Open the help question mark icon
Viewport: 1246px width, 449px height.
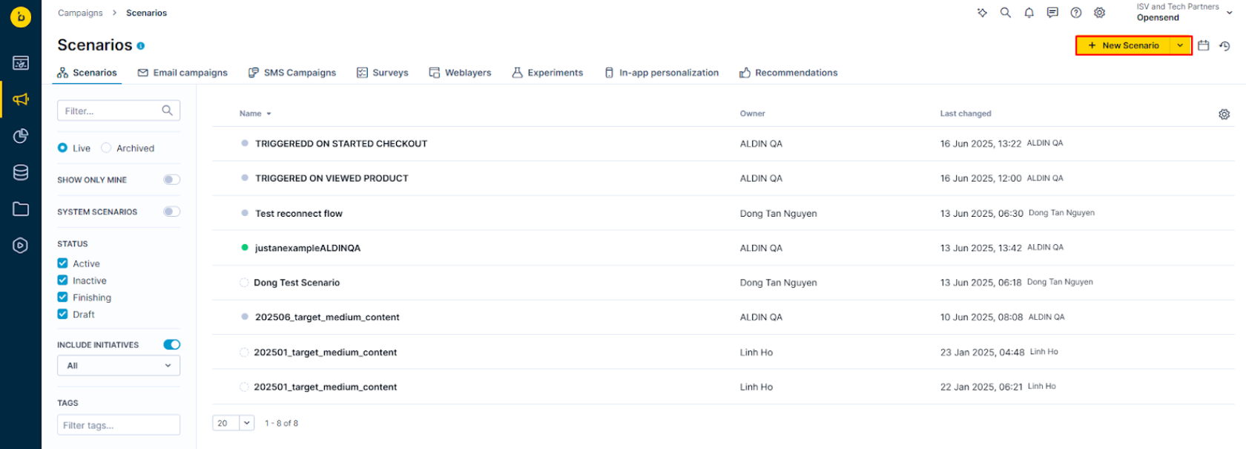click(x=1075, y=13)
